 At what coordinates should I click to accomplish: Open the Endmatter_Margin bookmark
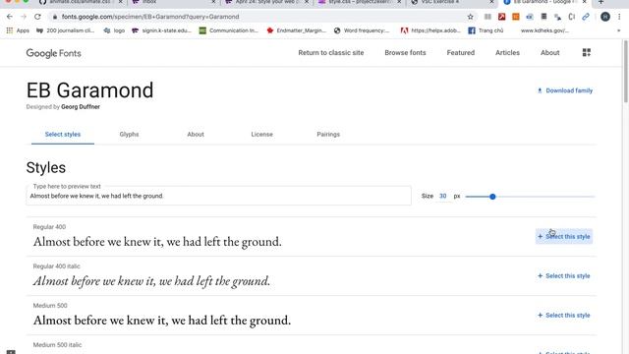click(297, 30)
